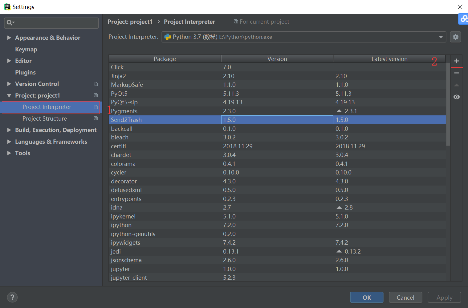
Task: Open the interpreter gear settings
Action: tap(456, 37)
